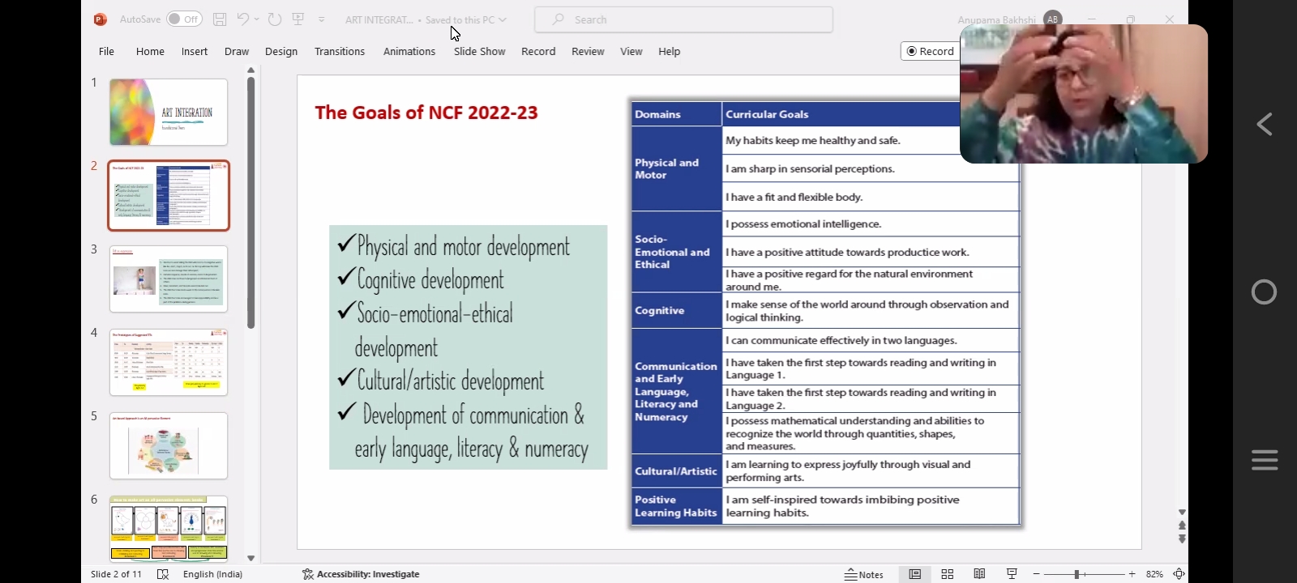Image resolution: width=1297 pixels, height=583 pixels.
Task: Switch to the Insert tab
Action: click(x=195, y=51)
